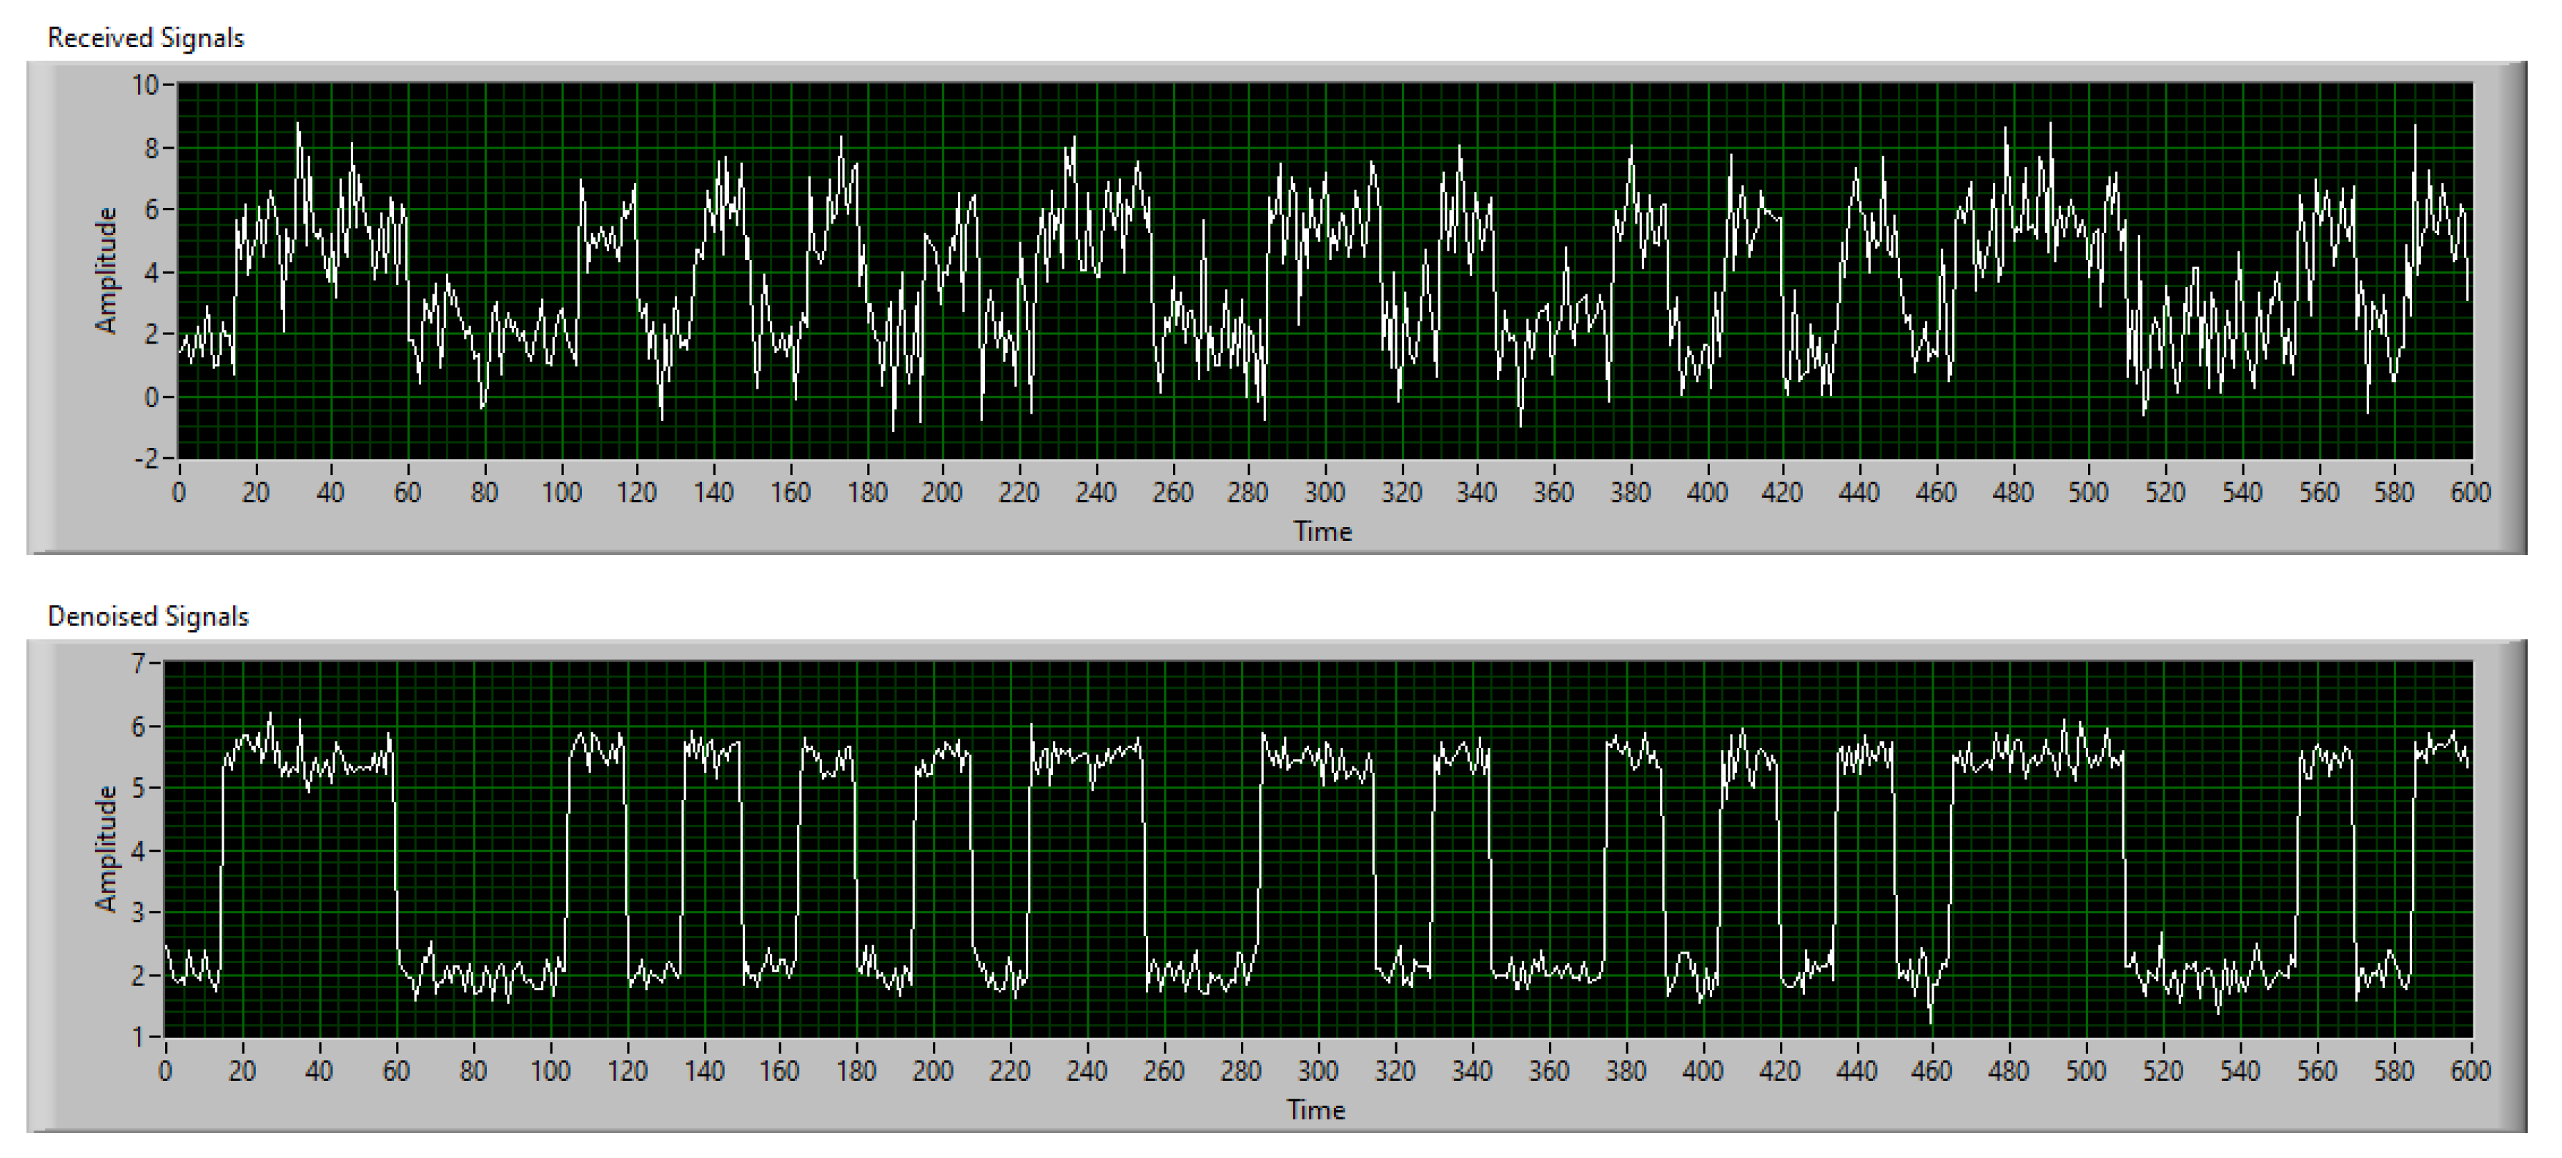Image resolution: width=2562 pixels, height=1158 pixels.
Task: Click the 240 tick label on Denoised Signals time axis
Action: point(1087,1072)
